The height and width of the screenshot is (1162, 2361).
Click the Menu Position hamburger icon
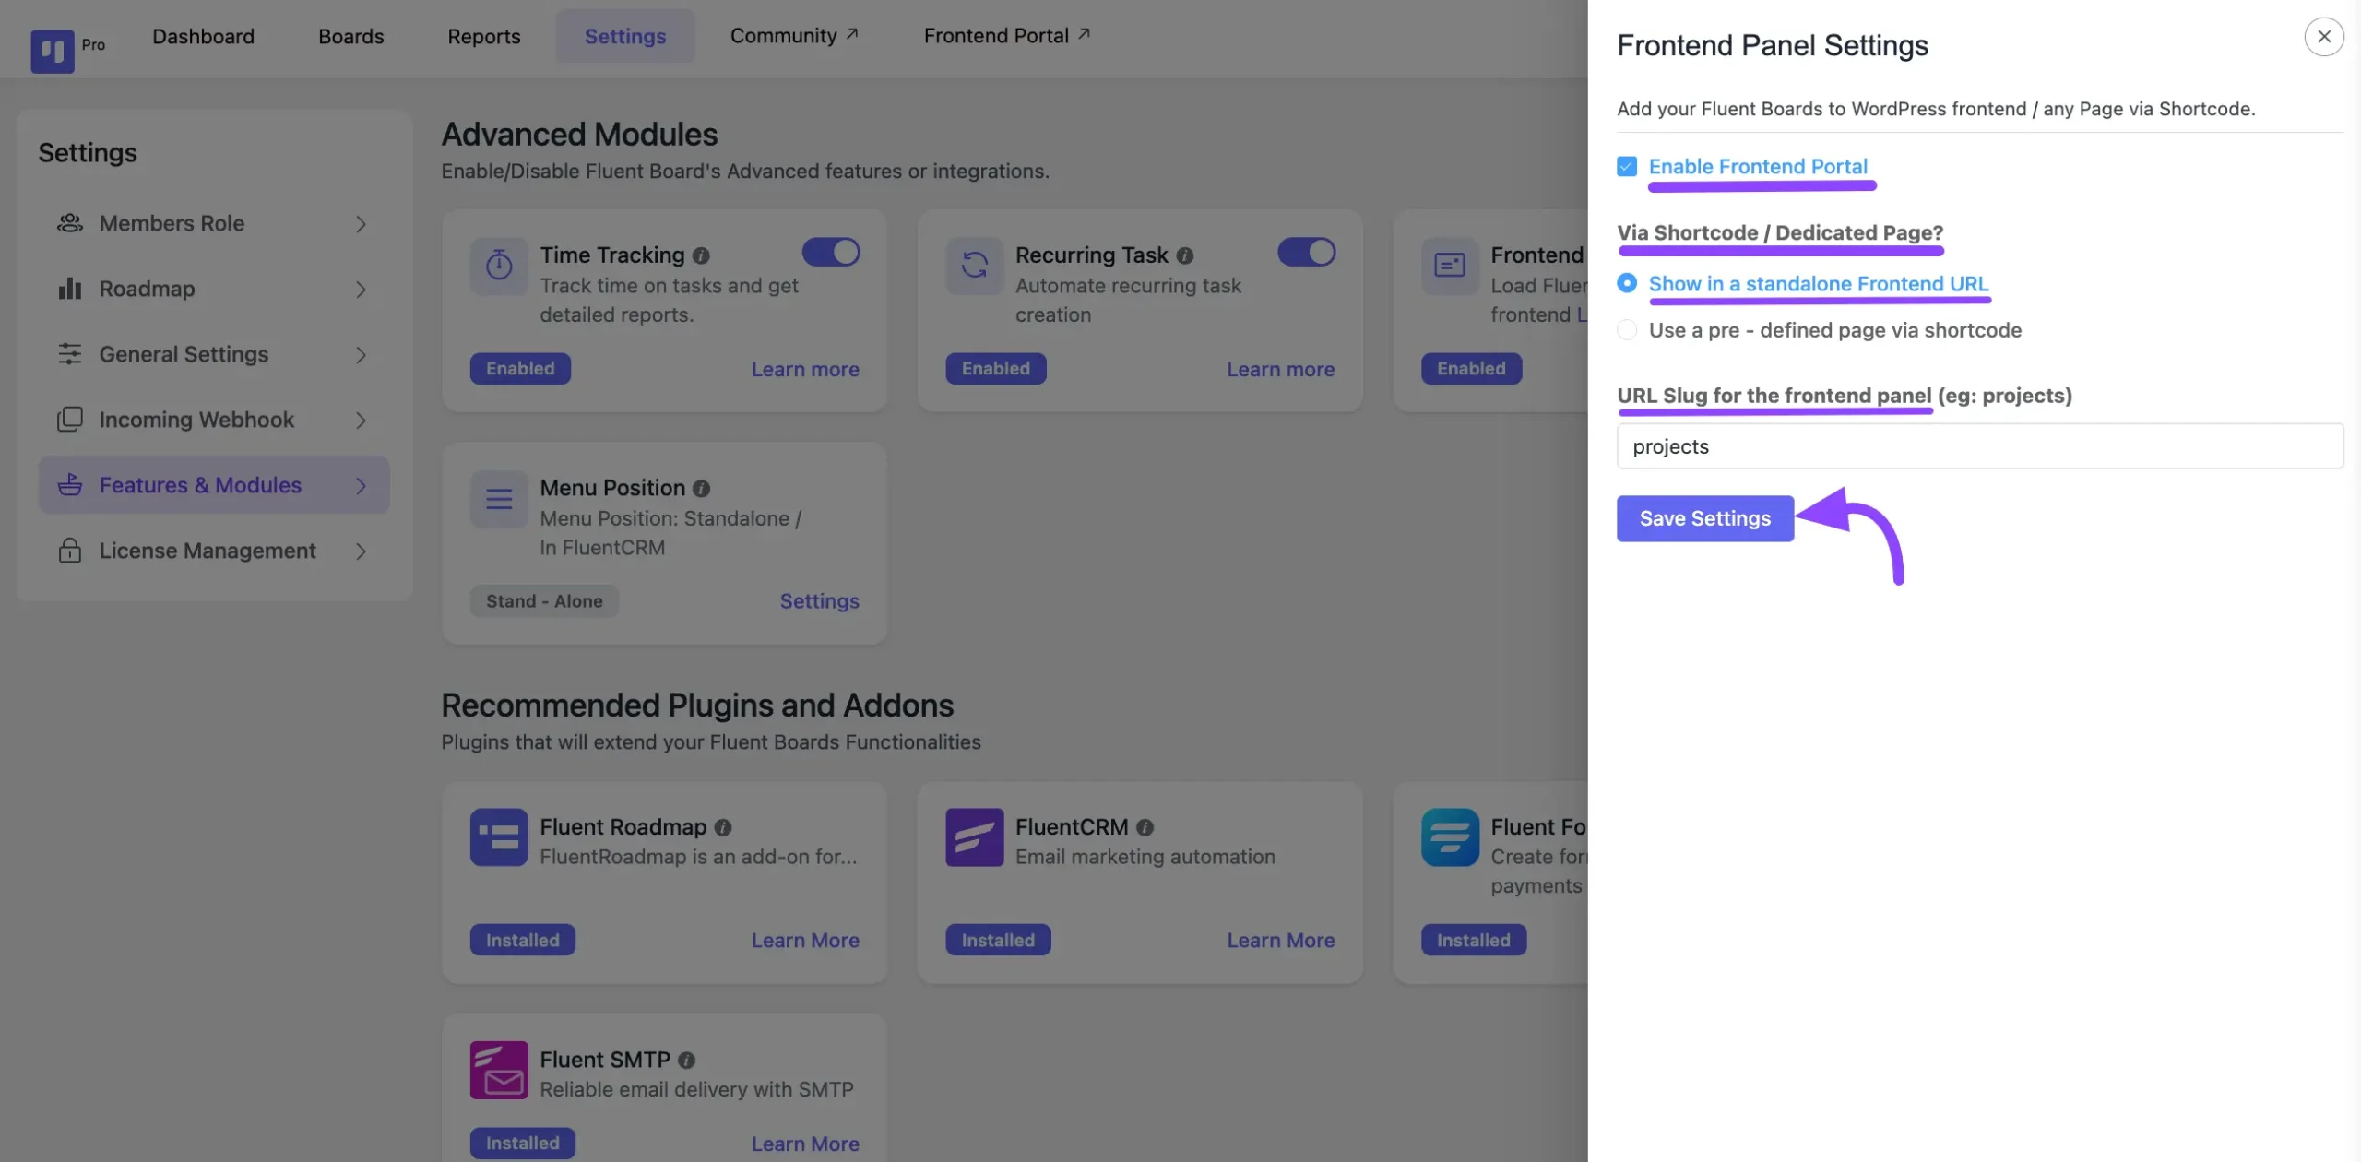tap(499, 499)
